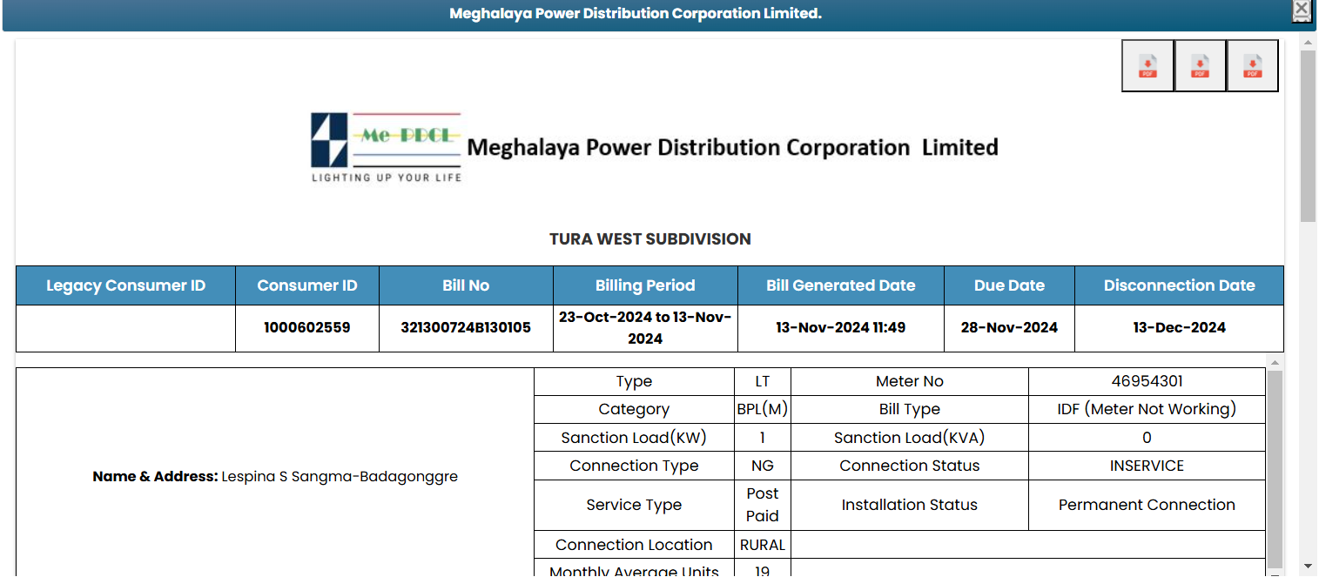This screenshot has height=577, width=1319.
Task: Click the "Installation Status" label
Action: tap(910, 505)
